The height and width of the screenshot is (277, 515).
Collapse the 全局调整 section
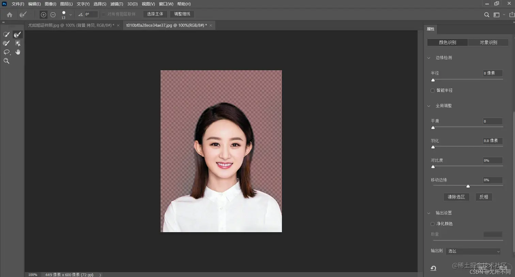point(428,106)
